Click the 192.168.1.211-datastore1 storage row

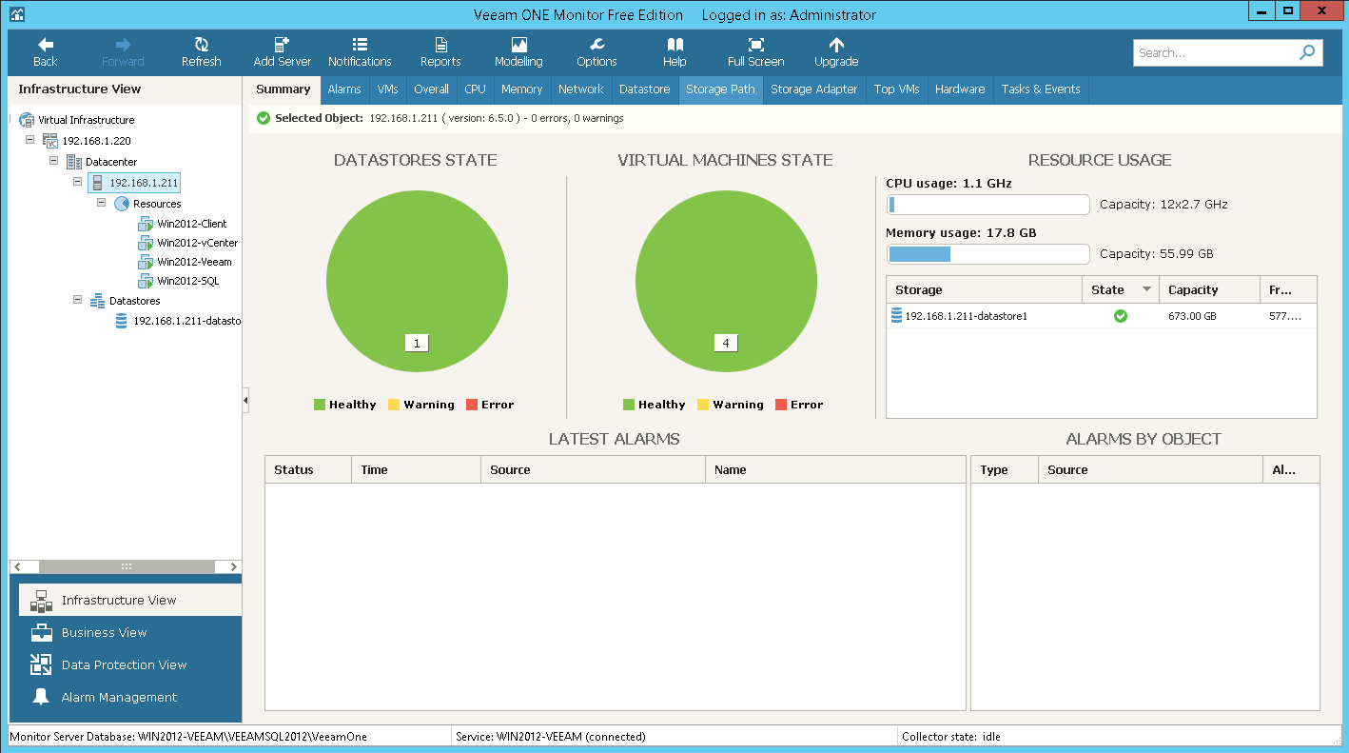1102,316
